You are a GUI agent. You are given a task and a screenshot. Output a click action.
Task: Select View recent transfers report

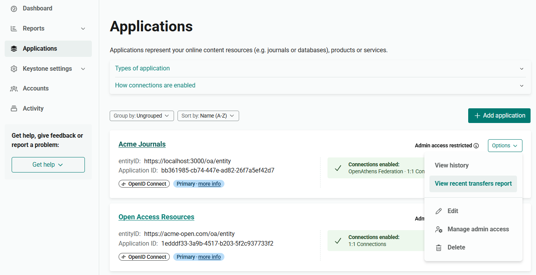tap(473, 184)
